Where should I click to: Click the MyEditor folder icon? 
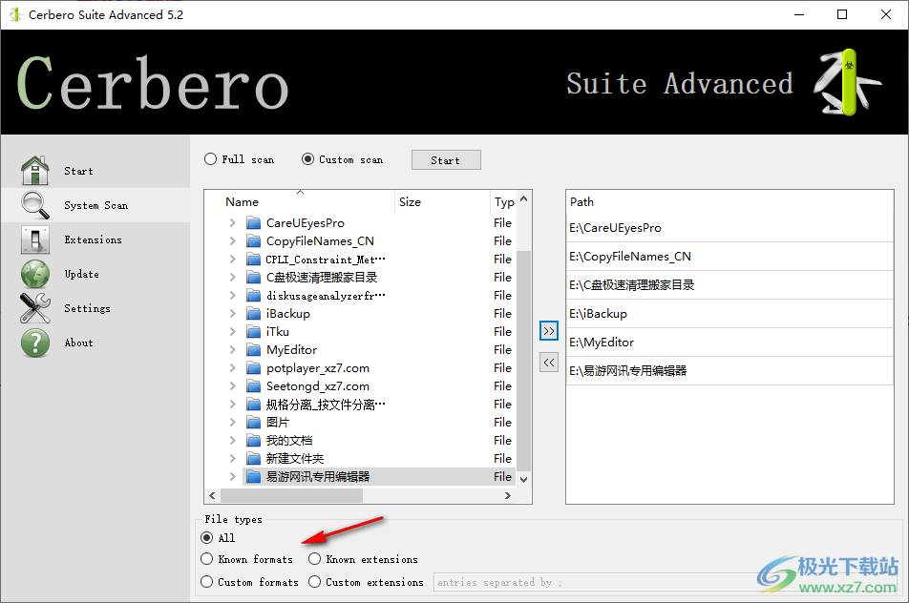[253, 350]
